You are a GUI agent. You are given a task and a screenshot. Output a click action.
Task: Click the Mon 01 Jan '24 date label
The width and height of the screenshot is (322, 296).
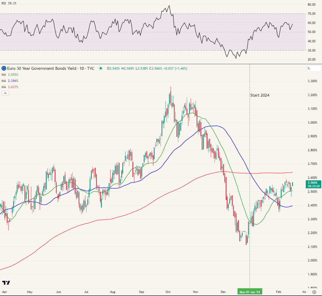(250, 292)
